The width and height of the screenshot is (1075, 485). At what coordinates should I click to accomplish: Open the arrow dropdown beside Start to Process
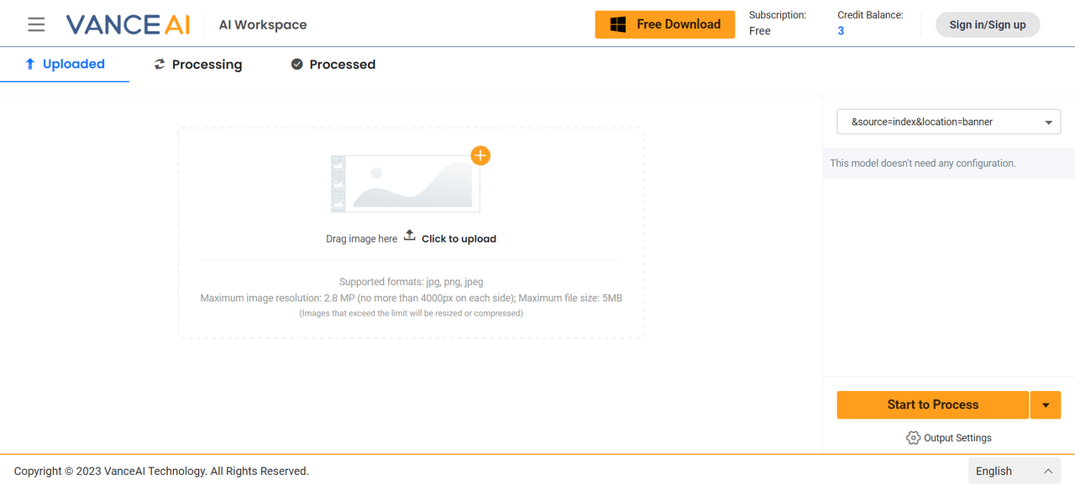[x=1046, y=405]
